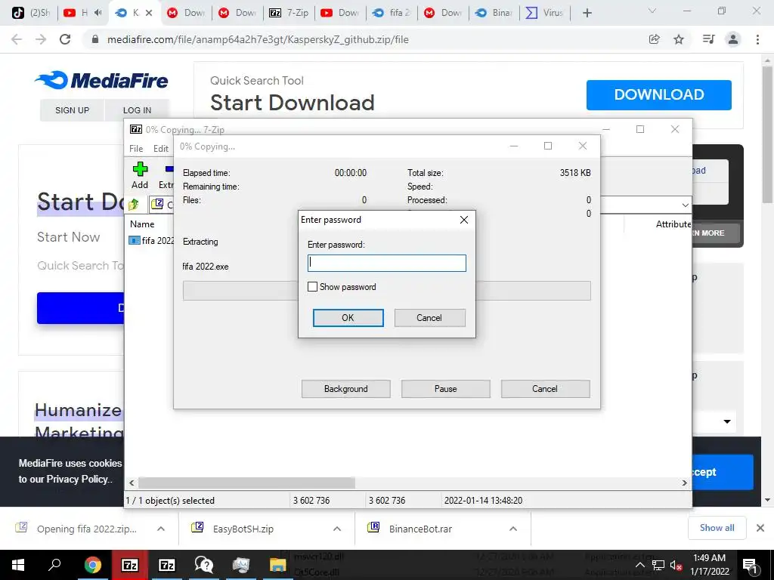Screen dimensions: 774x580
Task: Switch to the Binar tab
Action: pos(494,13)
